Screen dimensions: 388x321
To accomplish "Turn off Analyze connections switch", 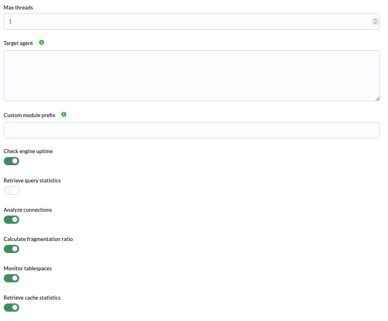I will pos(11,220).
